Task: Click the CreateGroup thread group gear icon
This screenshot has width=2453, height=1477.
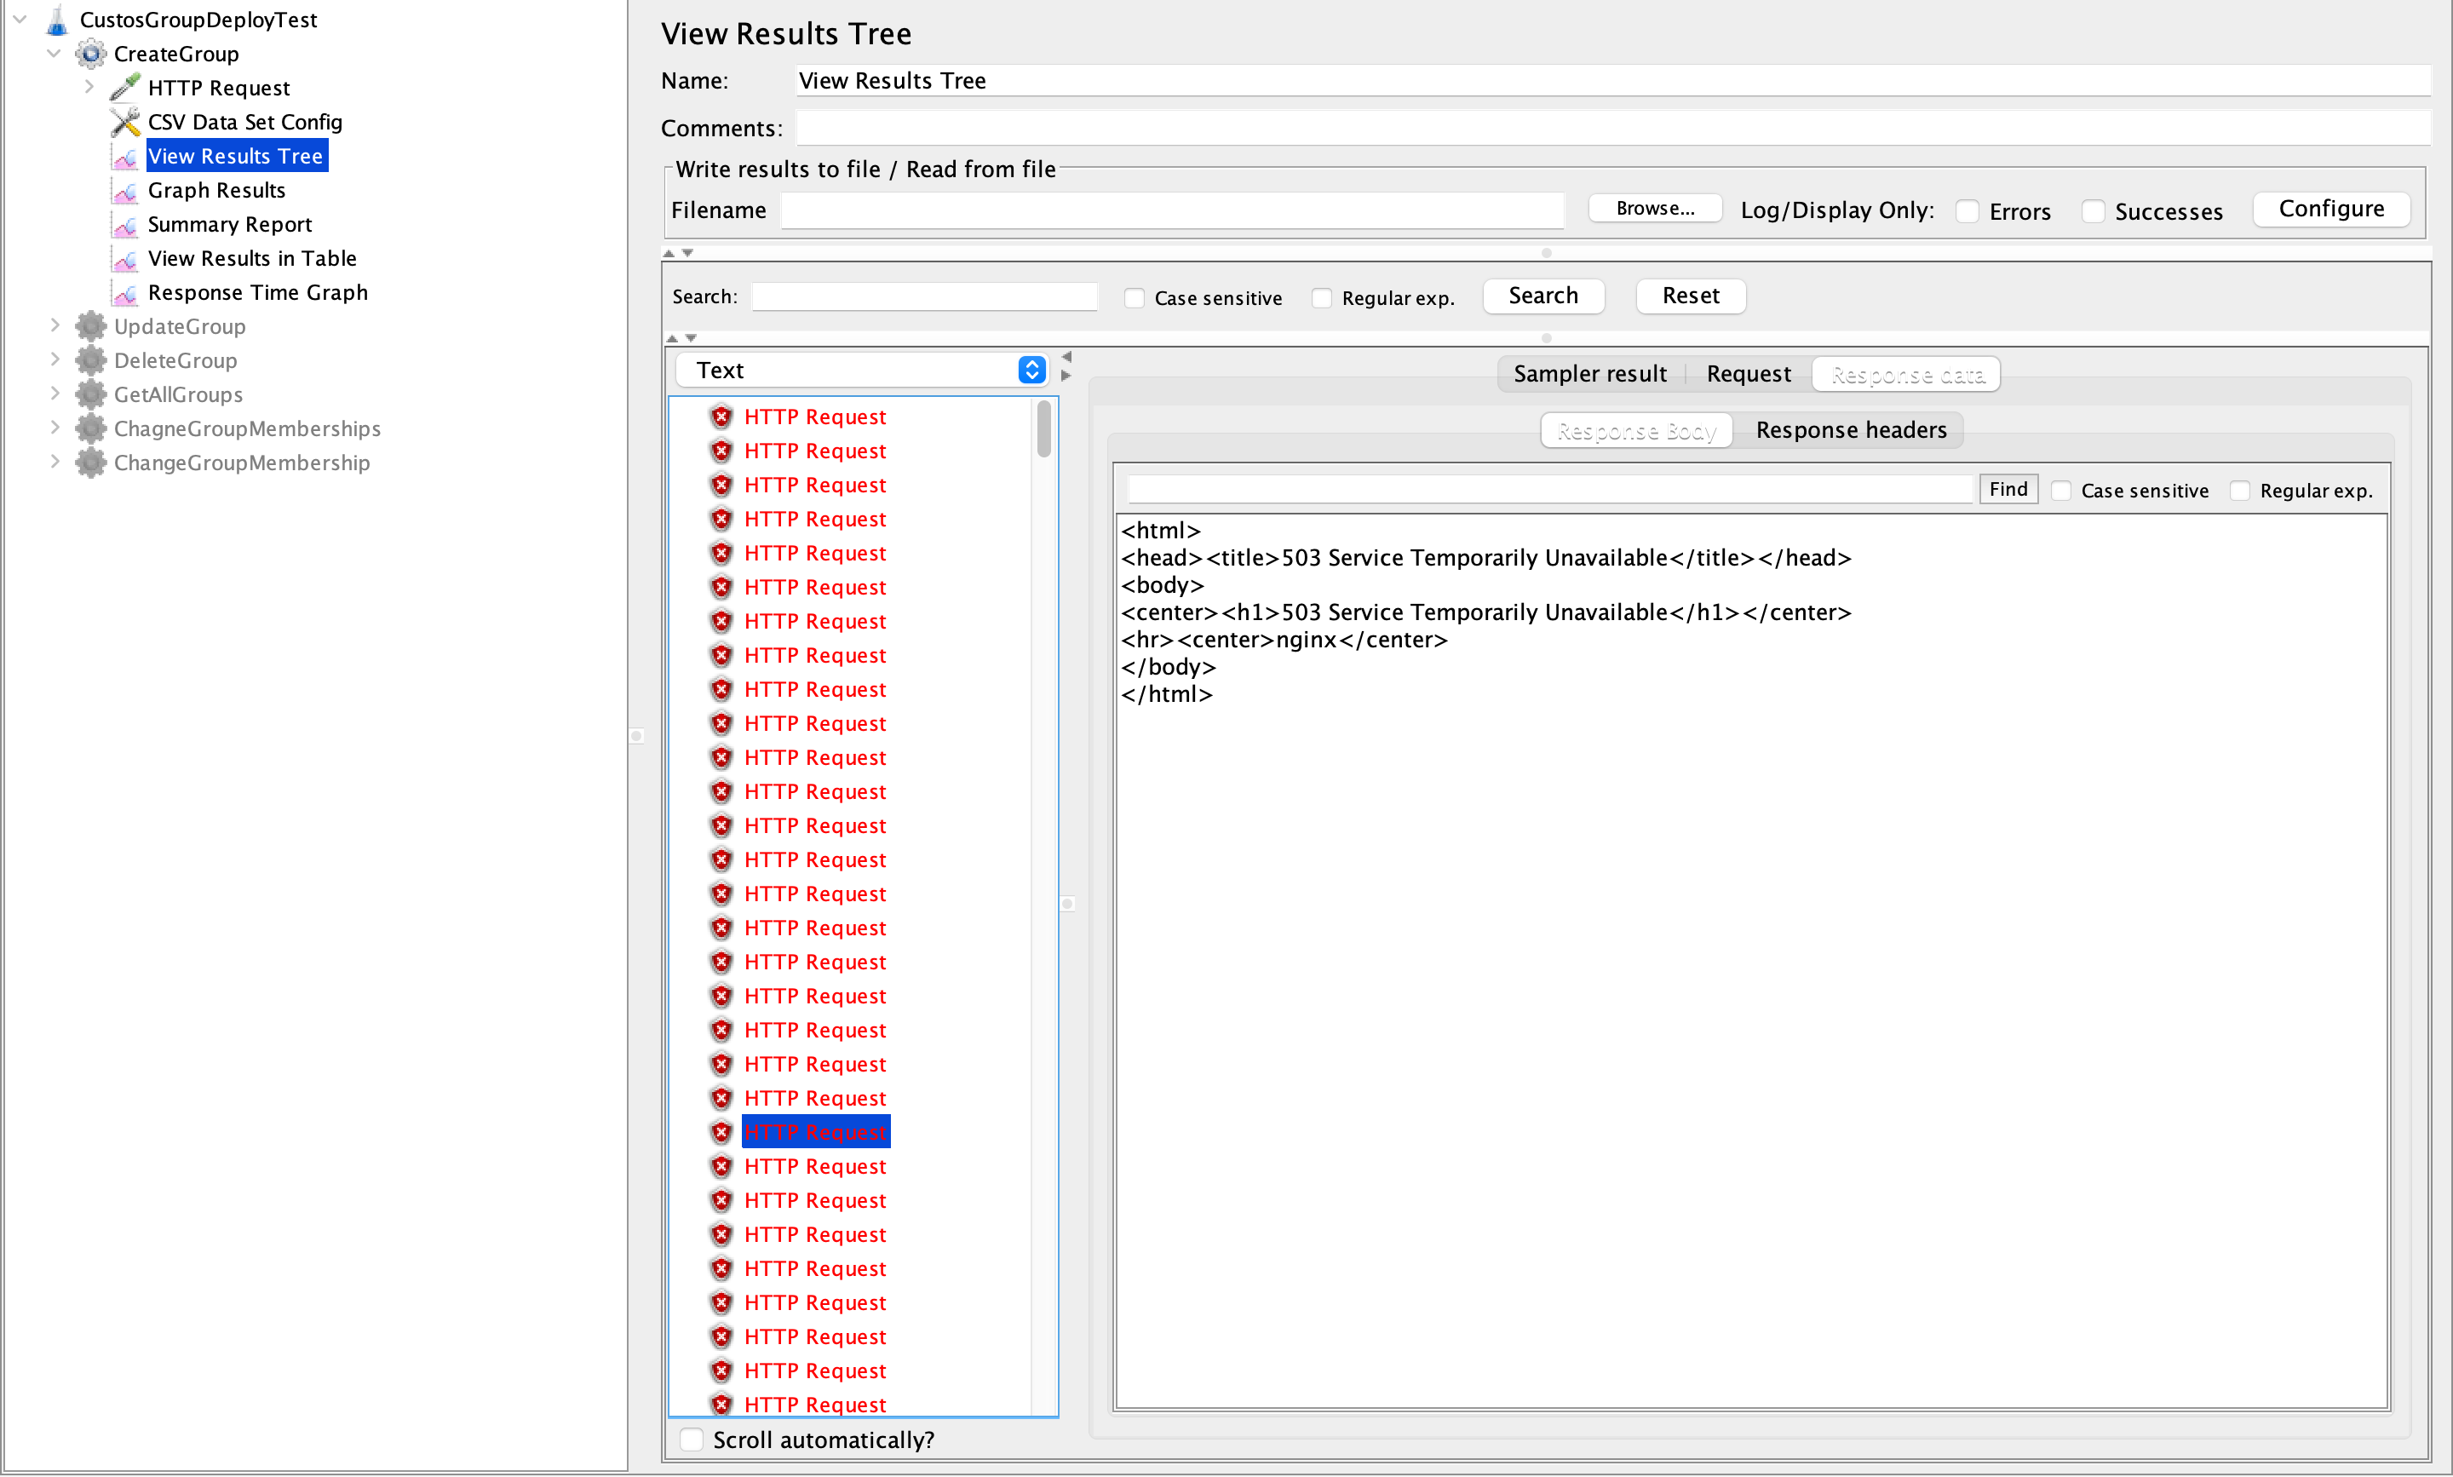Action: (x=90, y=54)
